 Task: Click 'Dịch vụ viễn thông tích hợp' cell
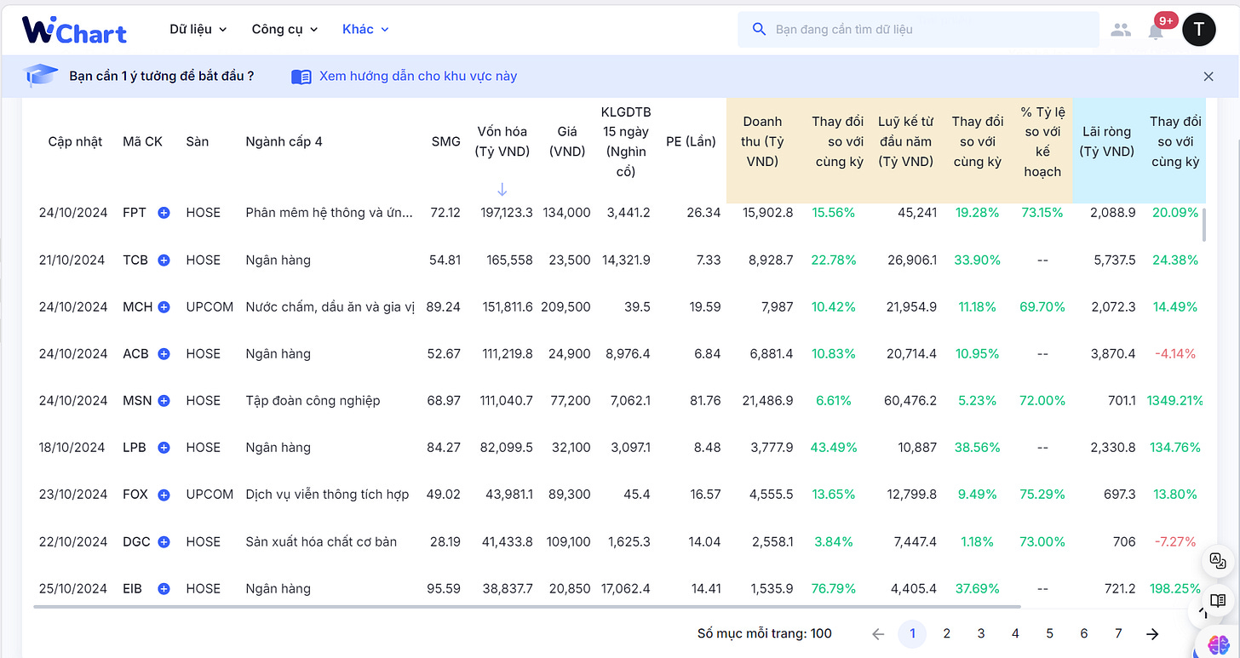pyautogui.click(x=327, y=495)
